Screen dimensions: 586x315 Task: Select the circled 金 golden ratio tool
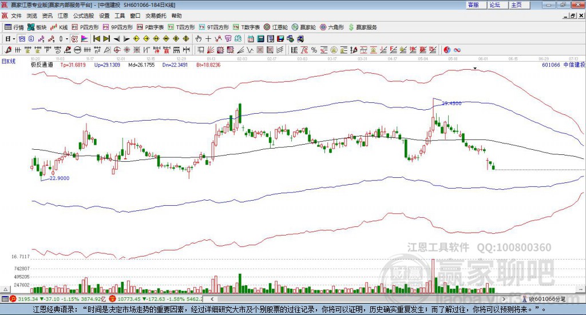pyautogui.click(x=334, y=50)
